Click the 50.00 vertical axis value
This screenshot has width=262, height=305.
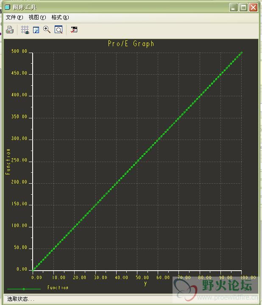(20, 247)
